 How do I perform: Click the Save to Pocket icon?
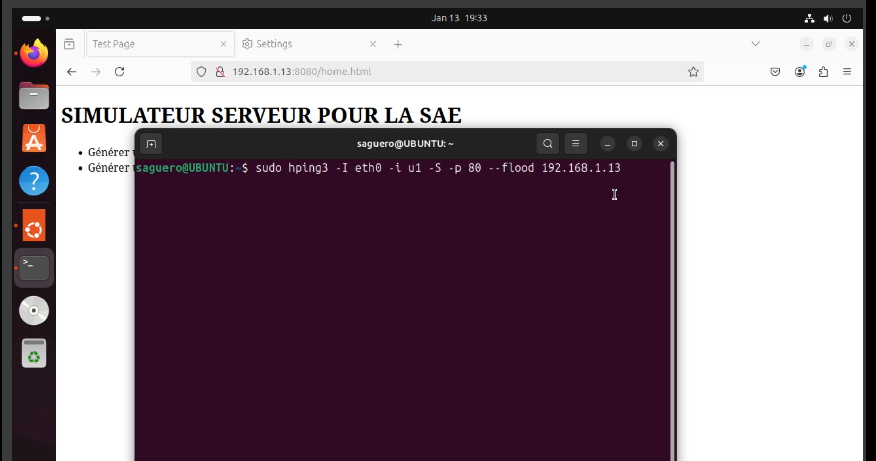click(x=775, y=72)
